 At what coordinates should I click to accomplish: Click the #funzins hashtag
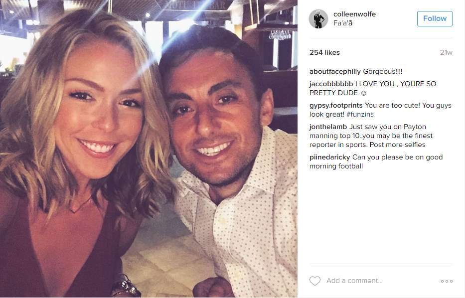(360, 115)
